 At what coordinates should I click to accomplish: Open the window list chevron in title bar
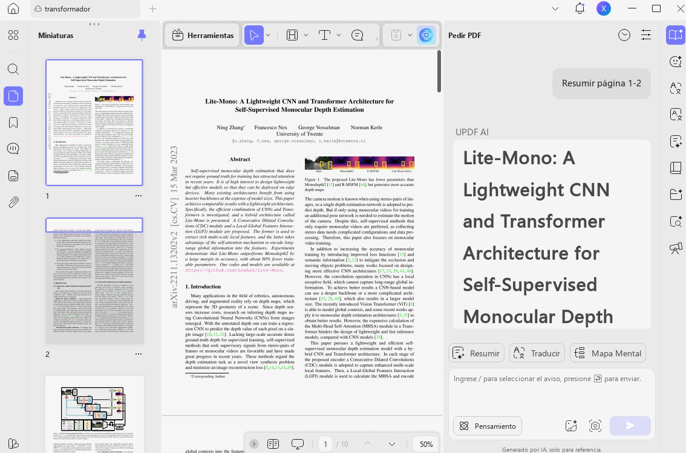point(555,8)
